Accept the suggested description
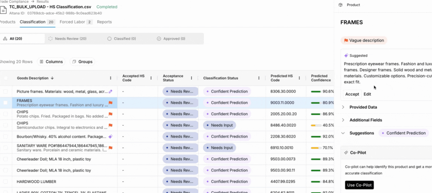Image resolution: width=432 pixels, height=193 pixels. pyautogui.click(x=352, y=94)
